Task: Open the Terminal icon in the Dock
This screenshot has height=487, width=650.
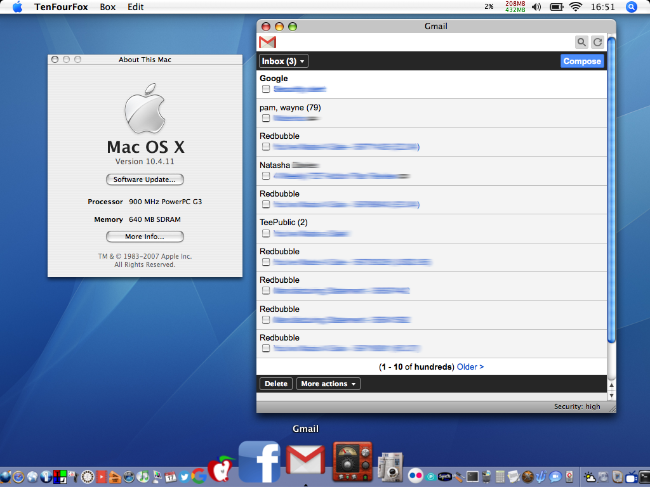Action: pos(472,477)
